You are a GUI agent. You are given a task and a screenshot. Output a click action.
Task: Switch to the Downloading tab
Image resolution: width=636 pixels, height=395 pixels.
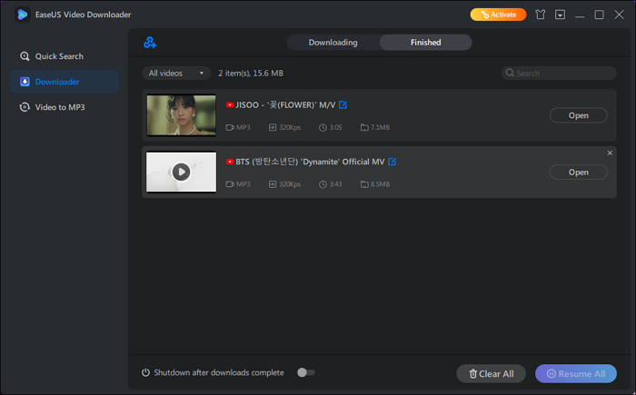(333, 43)
